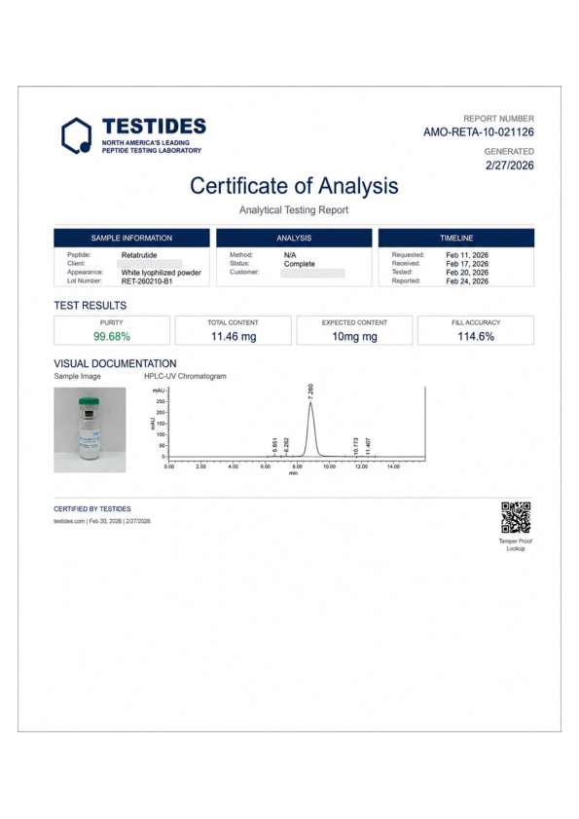Click the redacted Customer field

coord(312,273)
